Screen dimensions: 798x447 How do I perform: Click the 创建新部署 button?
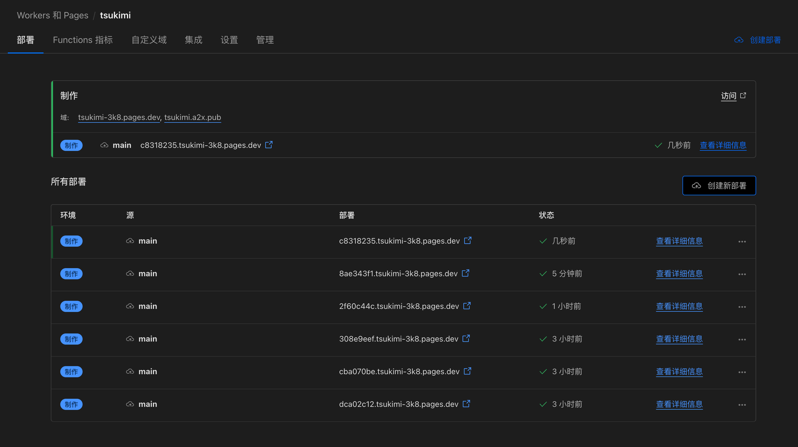(719, 186)
